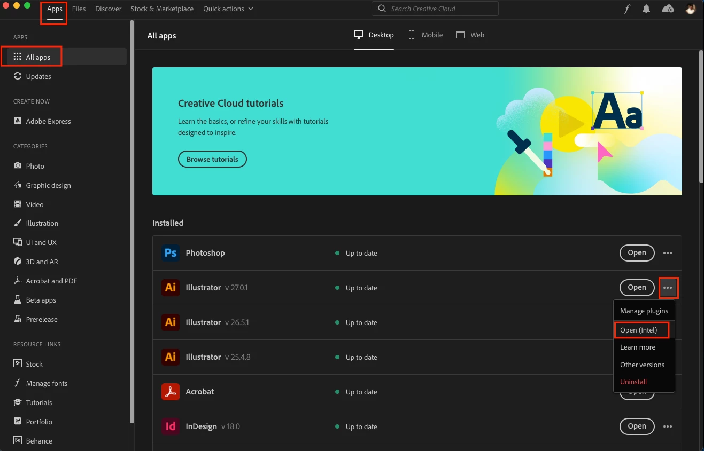This screenshot has height=451, width=704.
Task: Click the main content vertical scrollbar
Action: pos(701,116)
